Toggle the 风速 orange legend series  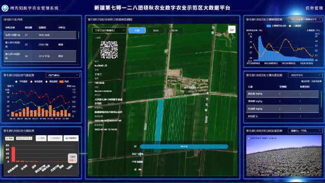pos(64,81)
